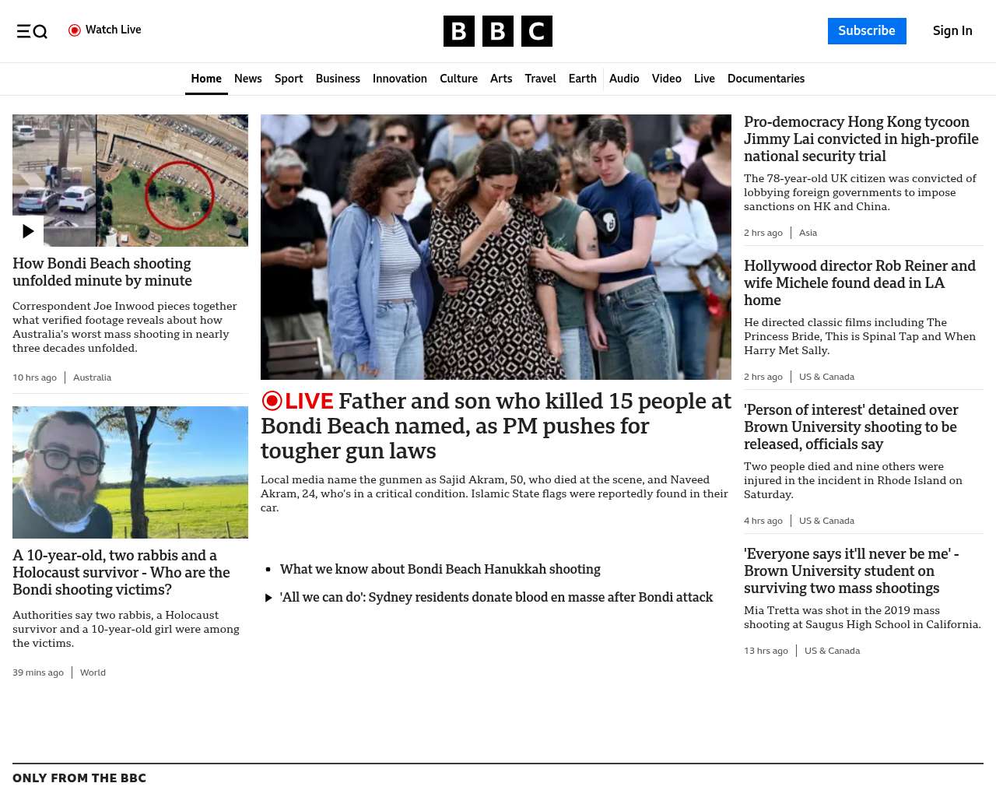Click the Subscribe button
996x797 pixels.
pos(866,31)
